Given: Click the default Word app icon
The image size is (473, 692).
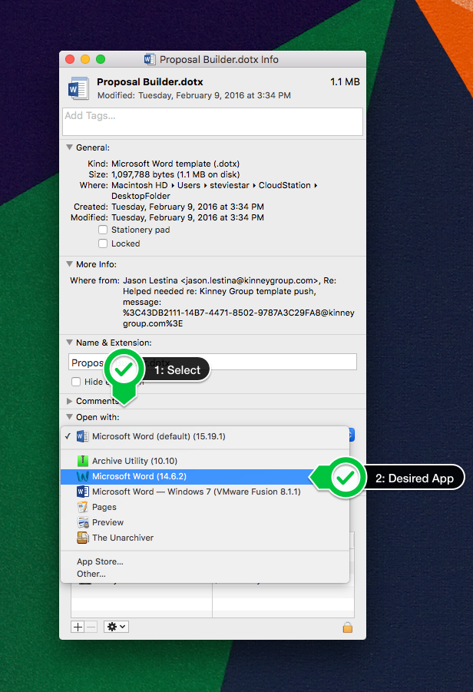Looking at the screenshot, I should (82, 436).
